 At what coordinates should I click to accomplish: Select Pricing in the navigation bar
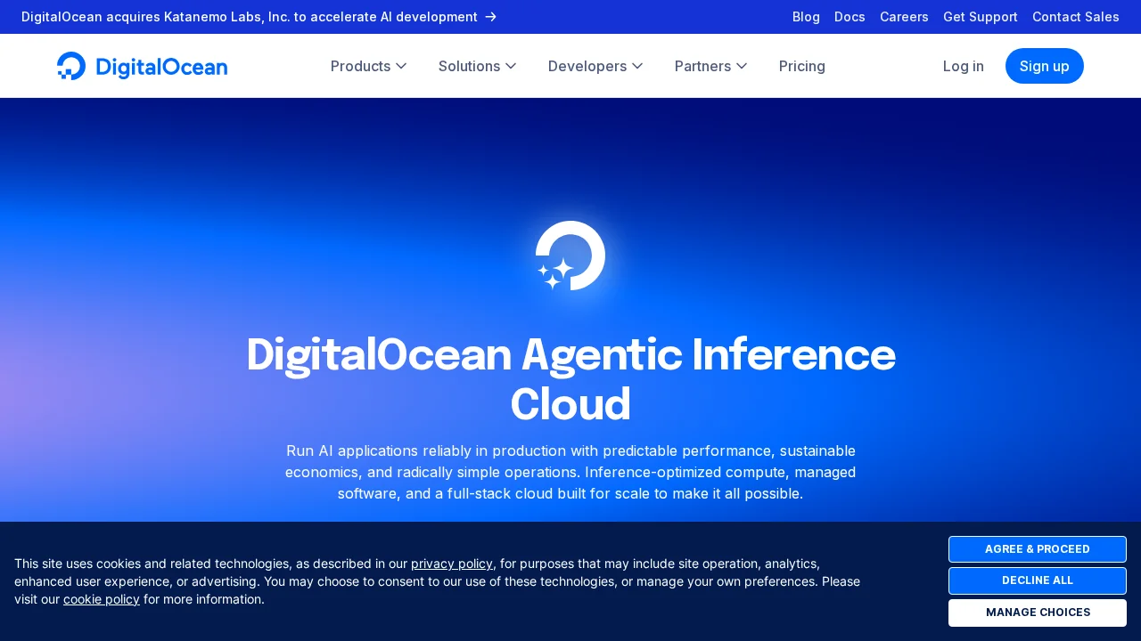(x=801, y=66)
